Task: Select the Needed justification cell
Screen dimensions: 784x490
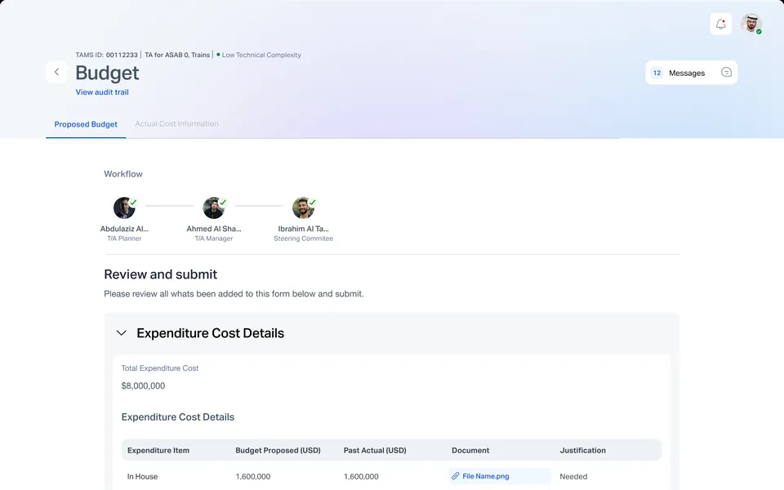Action: (573, 476)
